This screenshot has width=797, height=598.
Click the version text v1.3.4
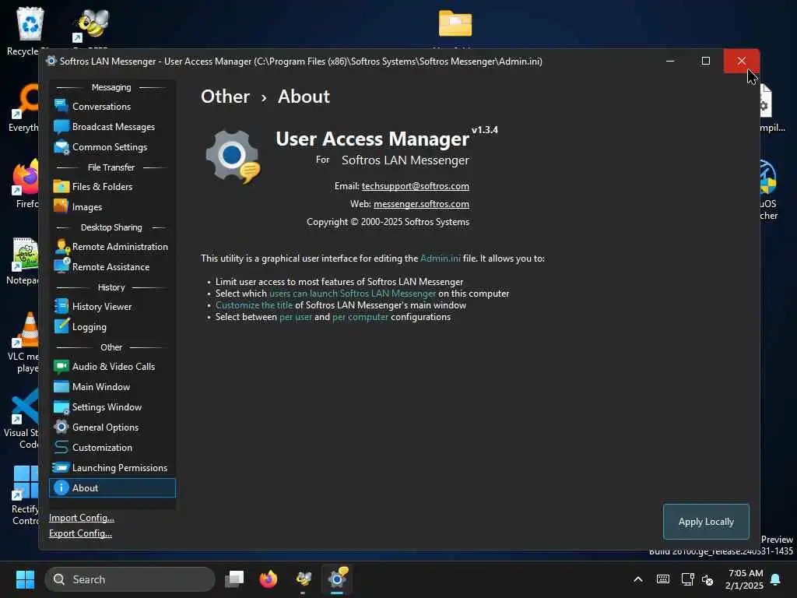485,130
